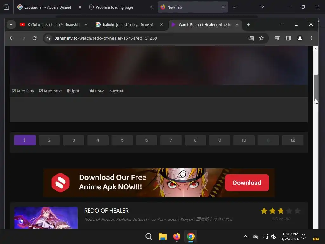Click the blocked camera icon in address bar
Viewport: 325px width, 244px height.
251,38
